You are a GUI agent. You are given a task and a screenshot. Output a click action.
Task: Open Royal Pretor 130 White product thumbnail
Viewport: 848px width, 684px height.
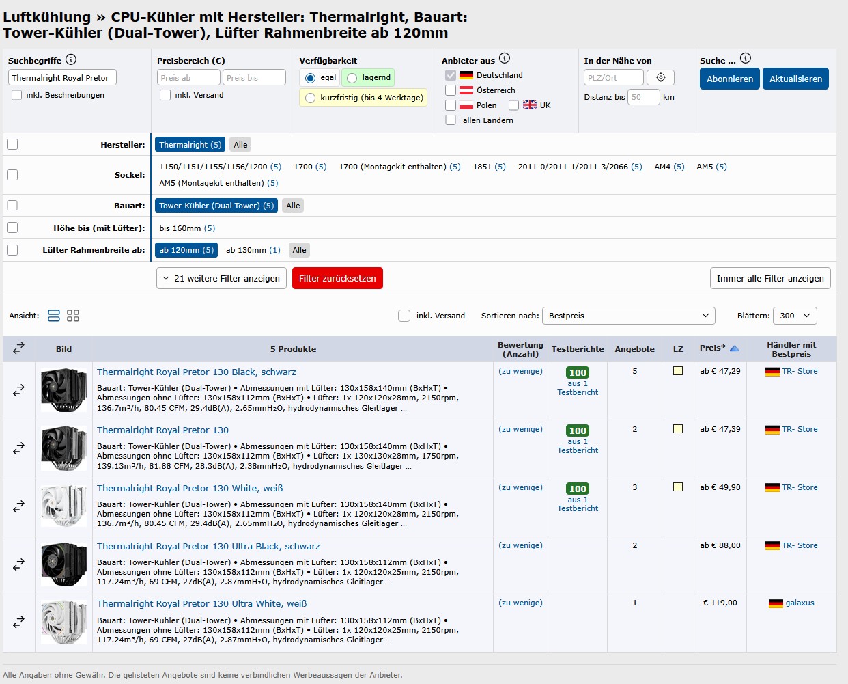point(63,506)
